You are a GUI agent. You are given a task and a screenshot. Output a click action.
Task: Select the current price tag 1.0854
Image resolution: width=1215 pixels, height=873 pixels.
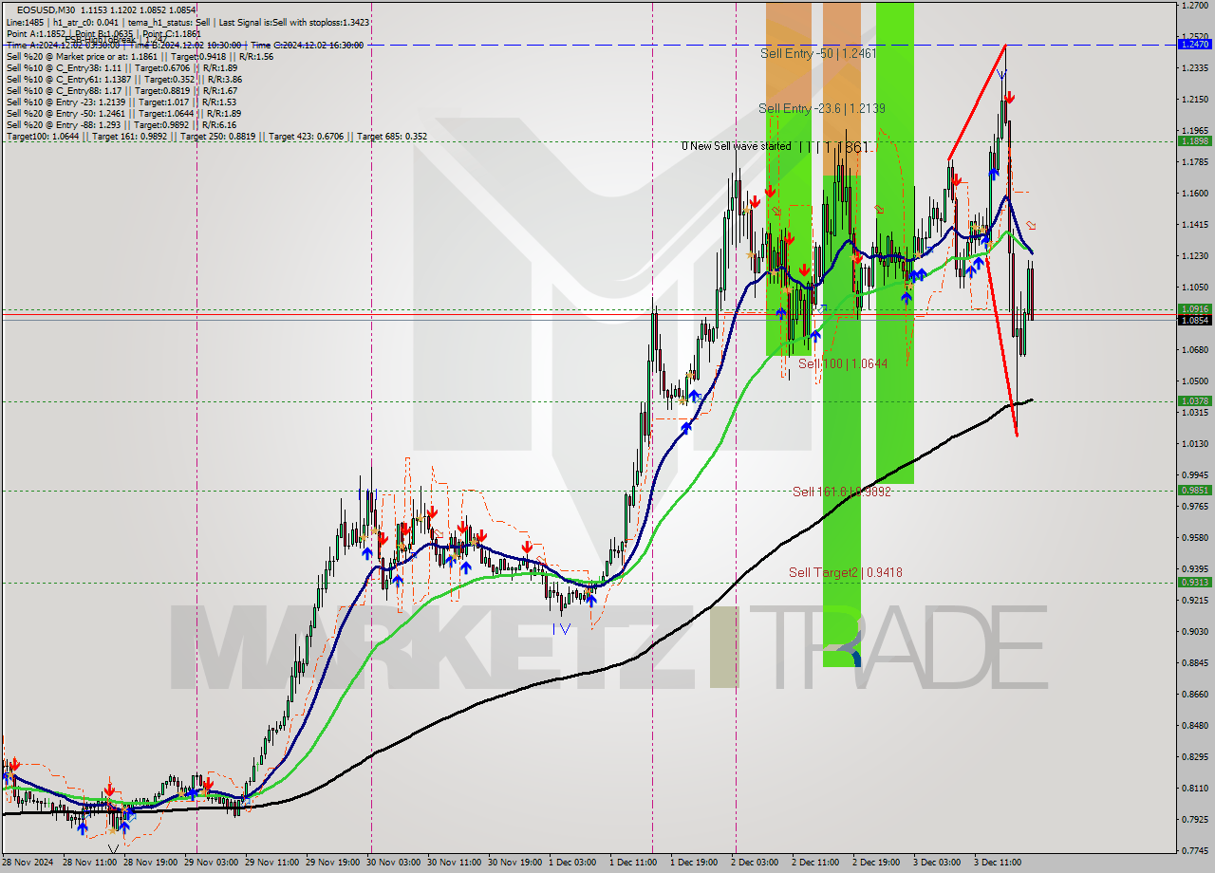point(1194,320)
